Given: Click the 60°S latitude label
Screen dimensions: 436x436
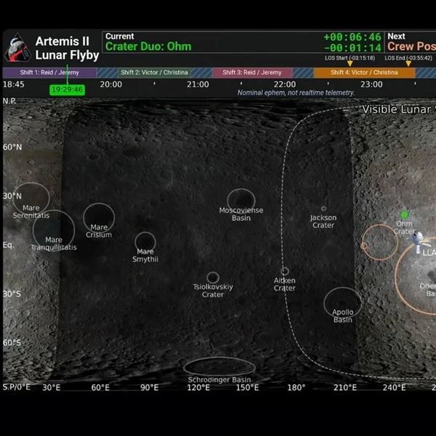Looking at the screenshot, I should [x=12, y=342].
